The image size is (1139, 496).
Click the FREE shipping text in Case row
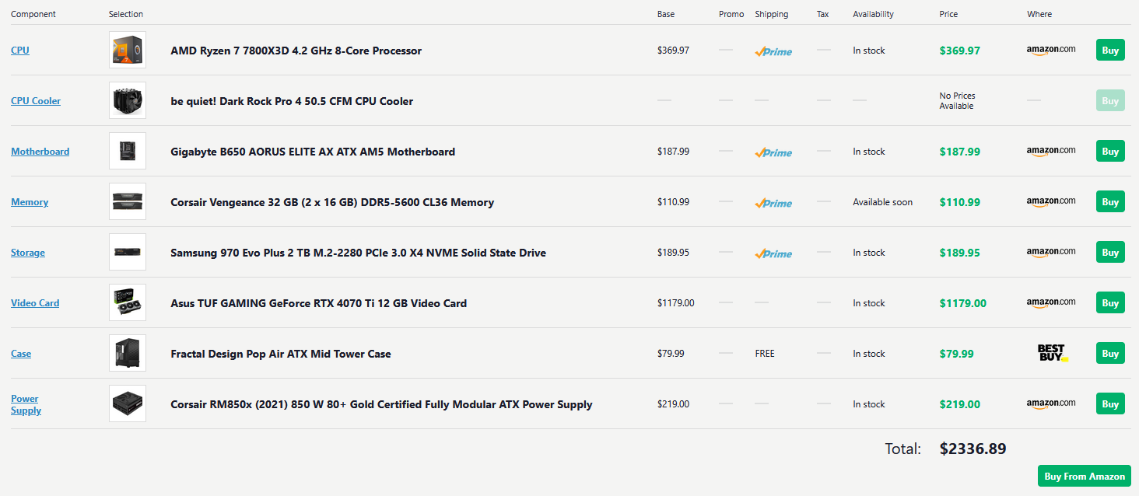[765, 354]
